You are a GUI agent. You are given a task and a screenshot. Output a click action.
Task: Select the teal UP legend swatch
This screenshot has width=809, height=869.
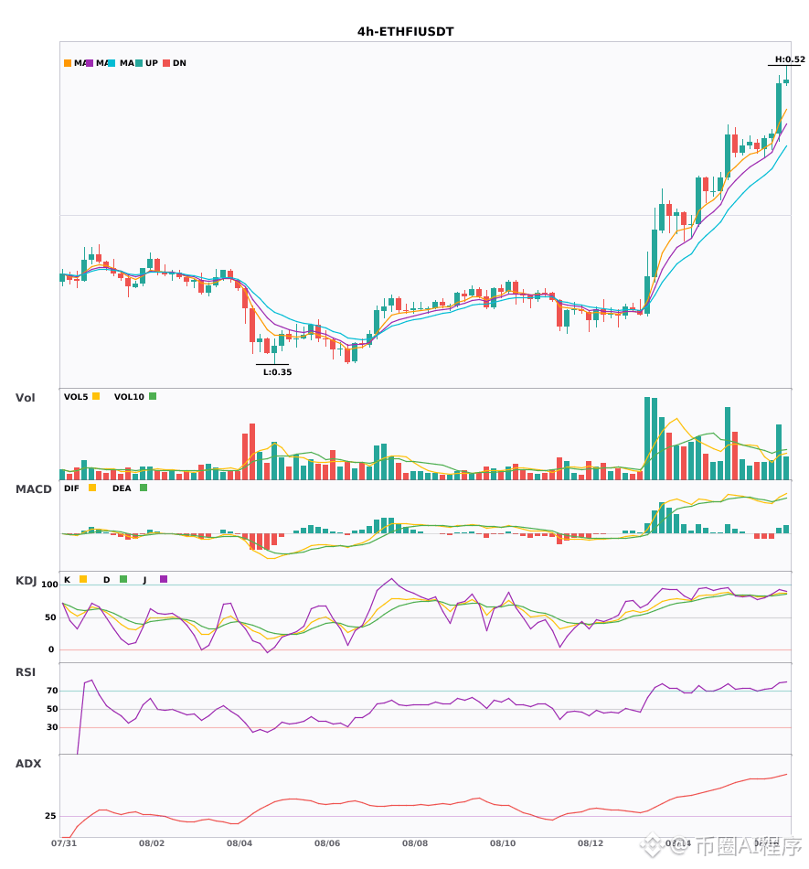pos(139,63)
